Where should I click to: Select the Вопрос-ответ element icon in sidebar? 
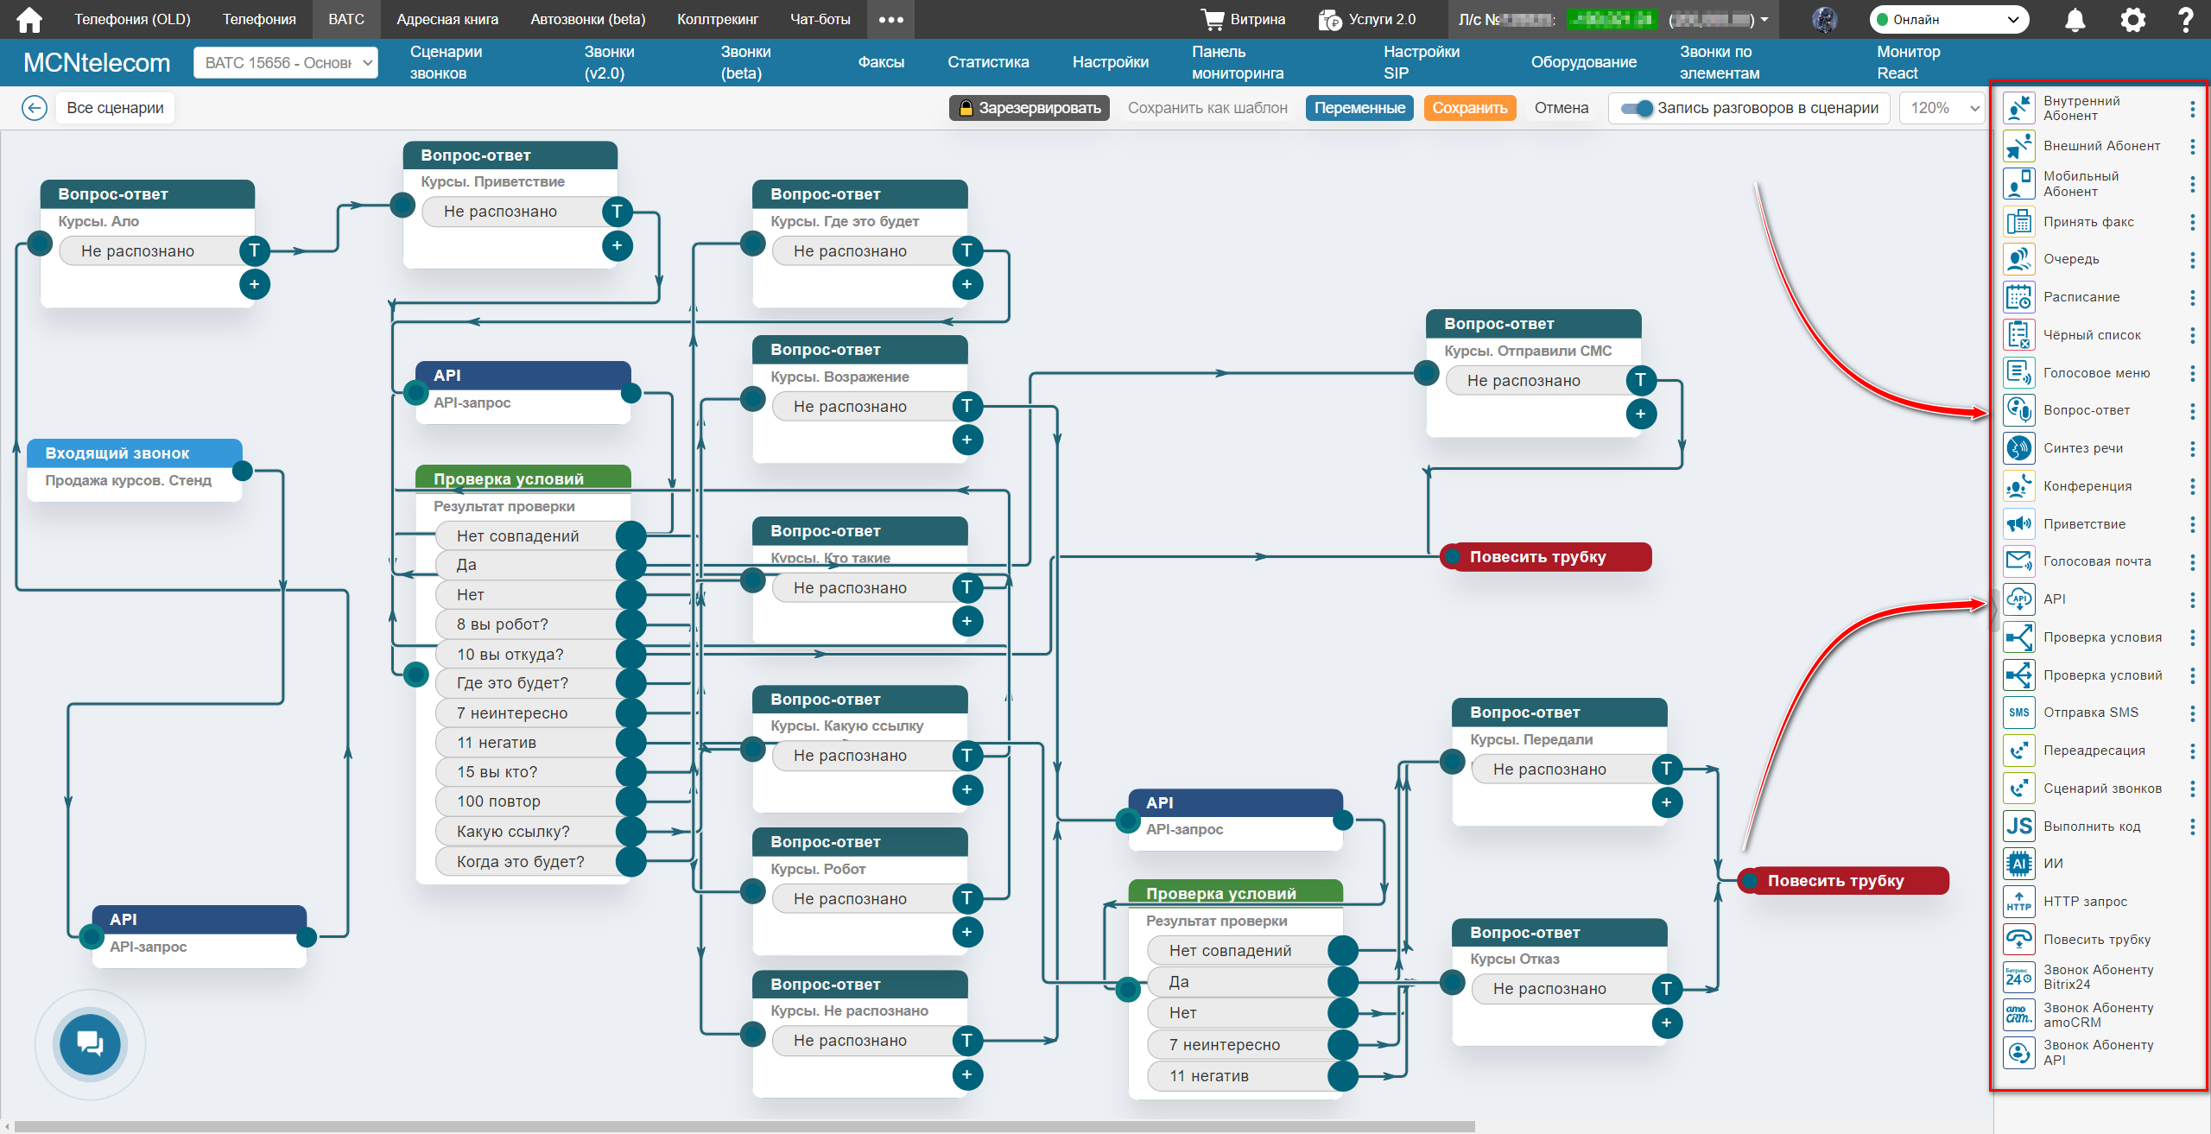click(x=2018, y=410)
